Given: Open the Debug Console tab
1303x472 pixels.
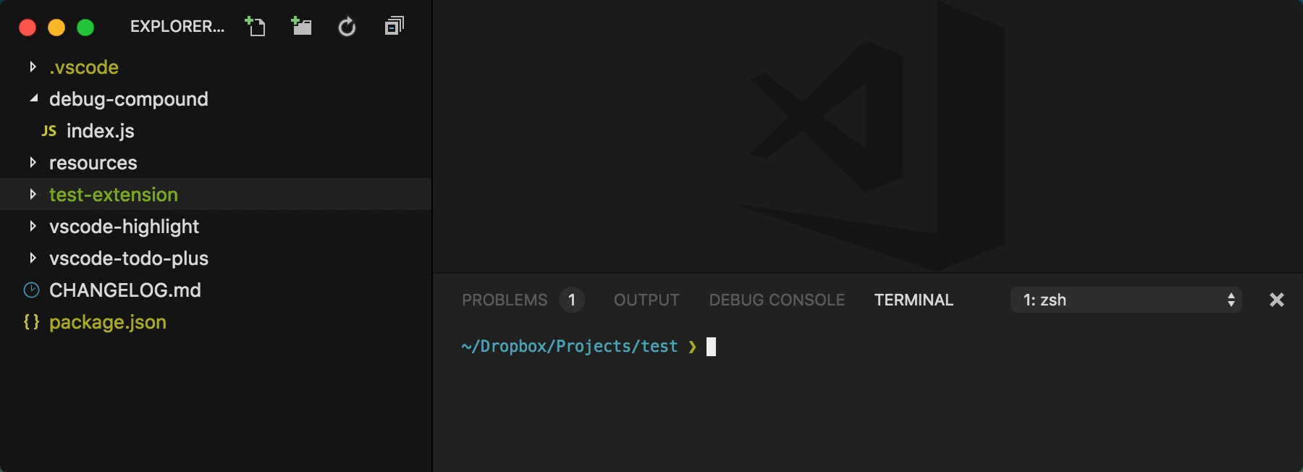Looking at the screenshot, I should 777,300.
